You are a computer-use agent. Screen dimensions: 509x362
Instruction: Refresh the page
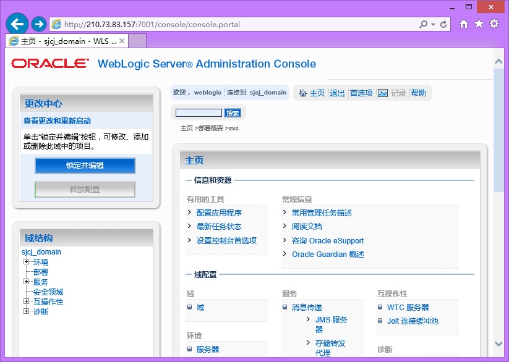(x=443, y=24)
